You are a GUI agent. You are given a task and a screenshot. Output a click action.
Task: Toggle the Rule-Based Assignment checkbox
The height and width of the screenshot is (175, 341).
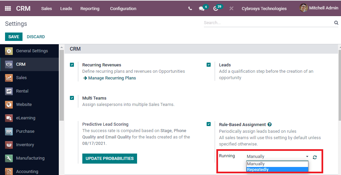209,124
